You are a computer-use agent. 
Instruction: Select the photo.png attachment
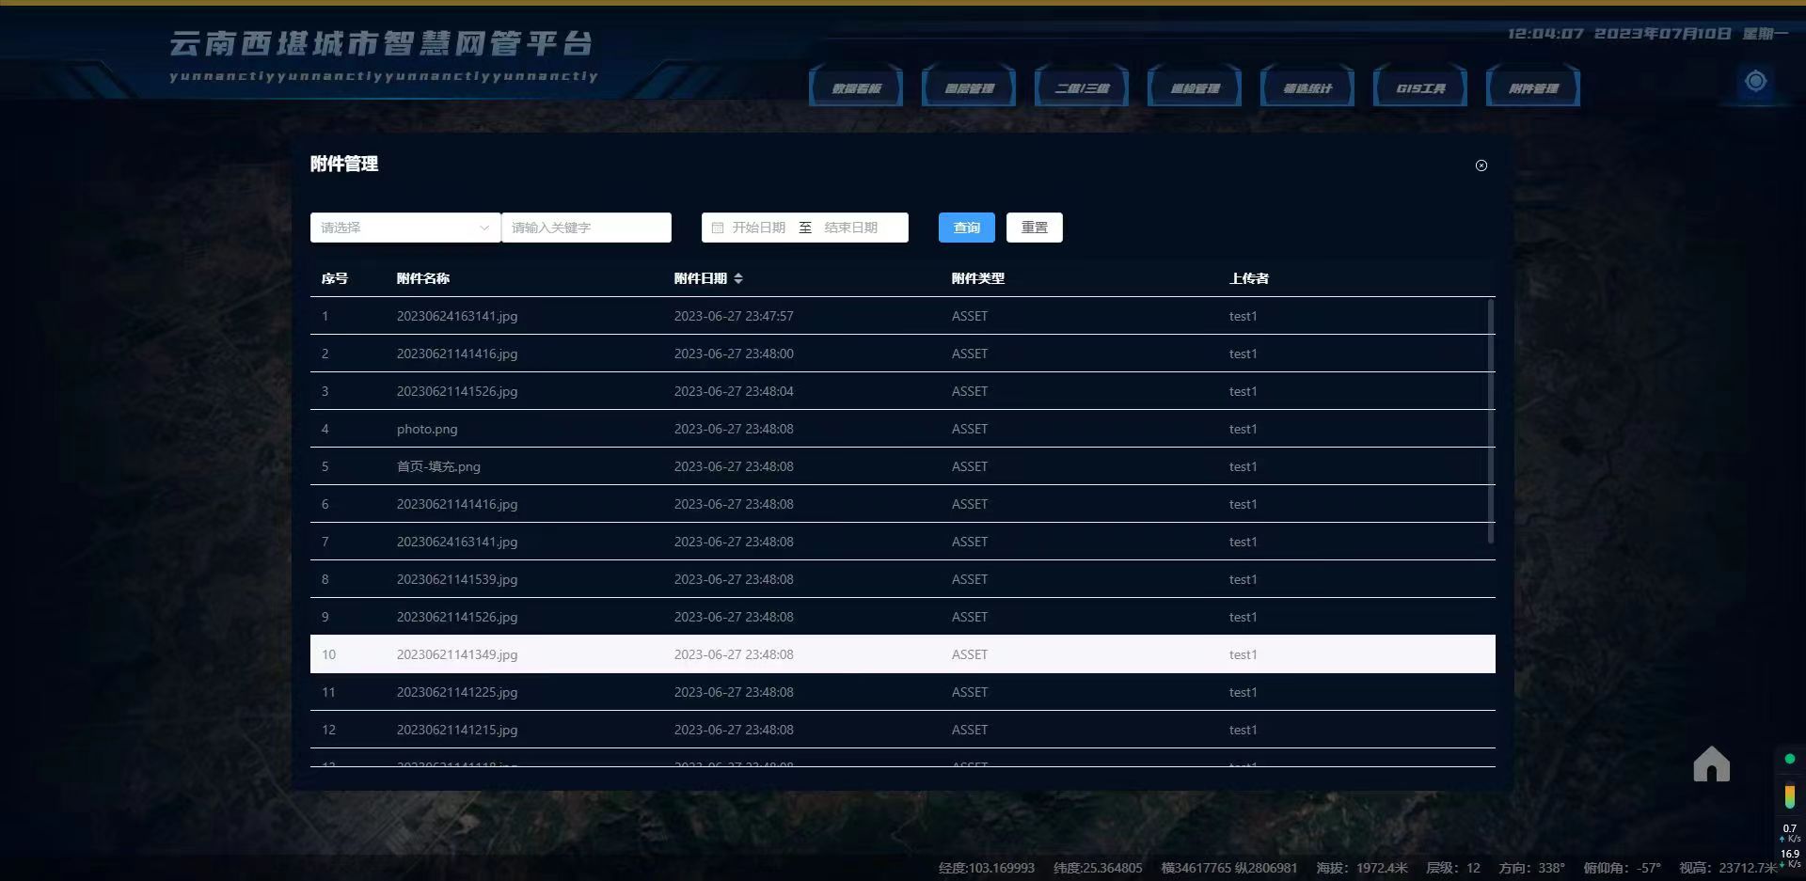427,429
